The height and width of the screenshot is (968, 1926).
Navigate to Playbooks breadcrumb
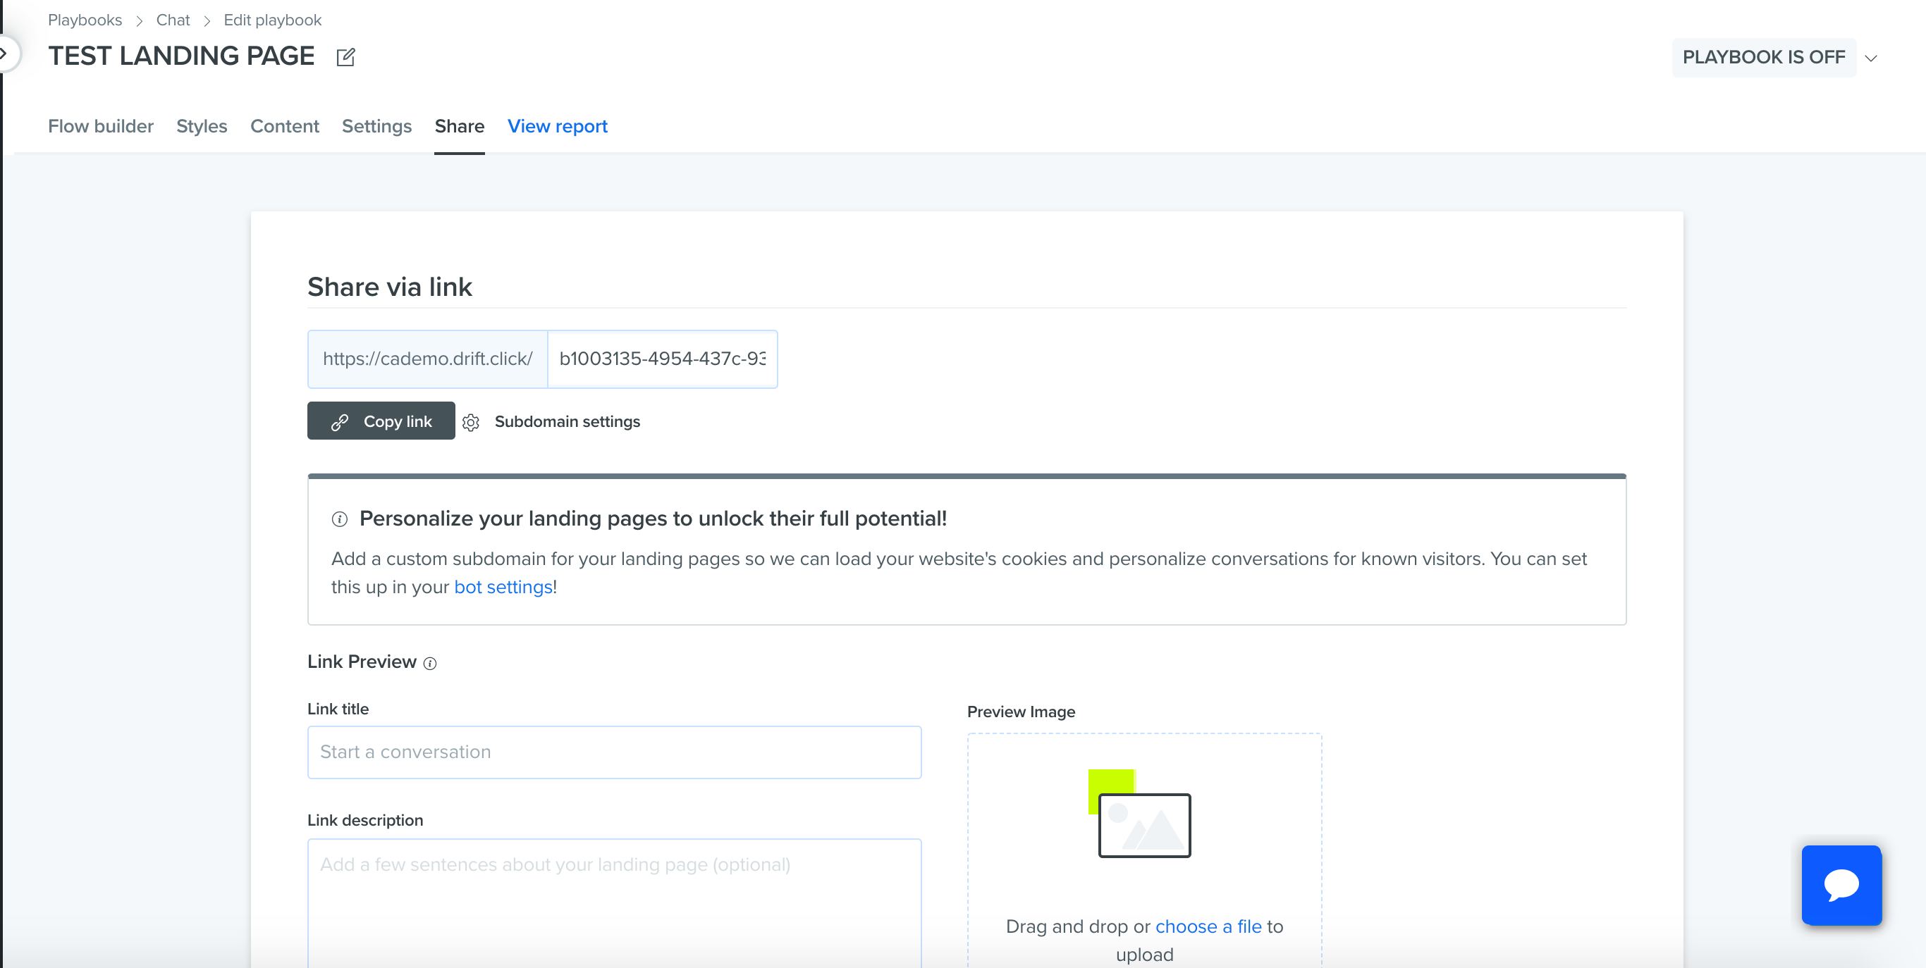85,20
